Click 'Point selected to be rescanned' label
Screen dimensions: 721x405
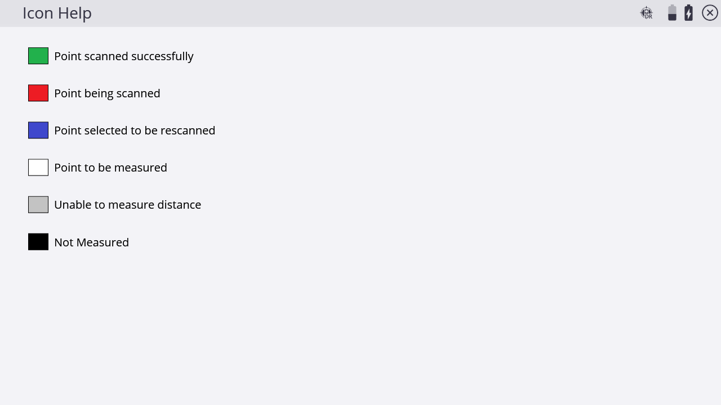tap(135, 130)
